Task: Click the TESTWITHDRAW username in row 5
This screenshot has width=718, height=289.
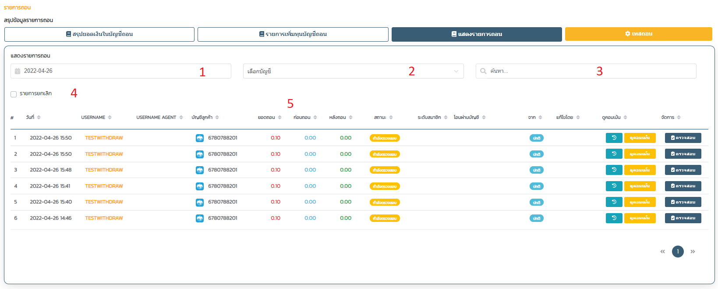Action: [x=104, y=202]
